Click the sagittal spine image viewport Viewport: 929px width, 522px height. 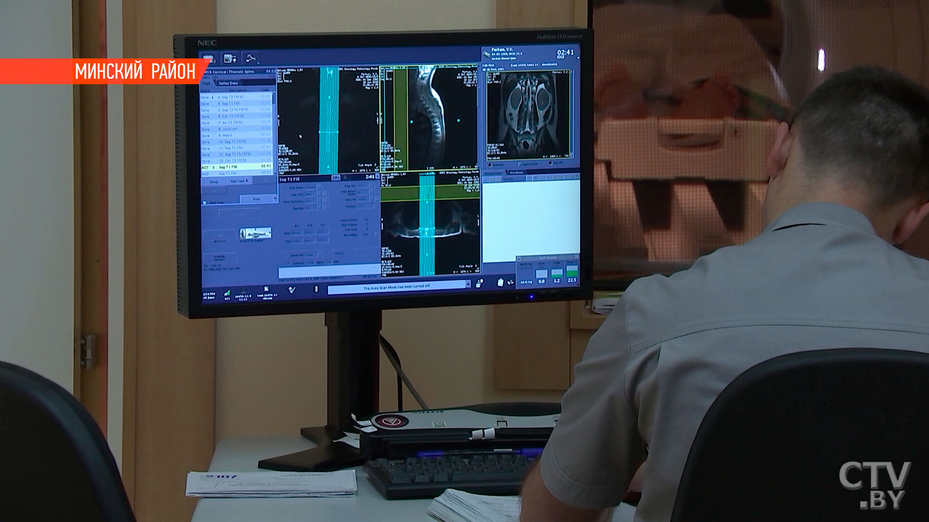point(430,118)
